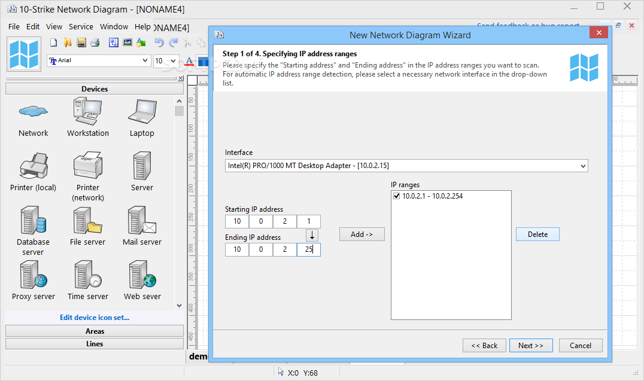Expand the Areas panel section
The width and height of the screenshot is (644, 381).
[x=95, y=331]
